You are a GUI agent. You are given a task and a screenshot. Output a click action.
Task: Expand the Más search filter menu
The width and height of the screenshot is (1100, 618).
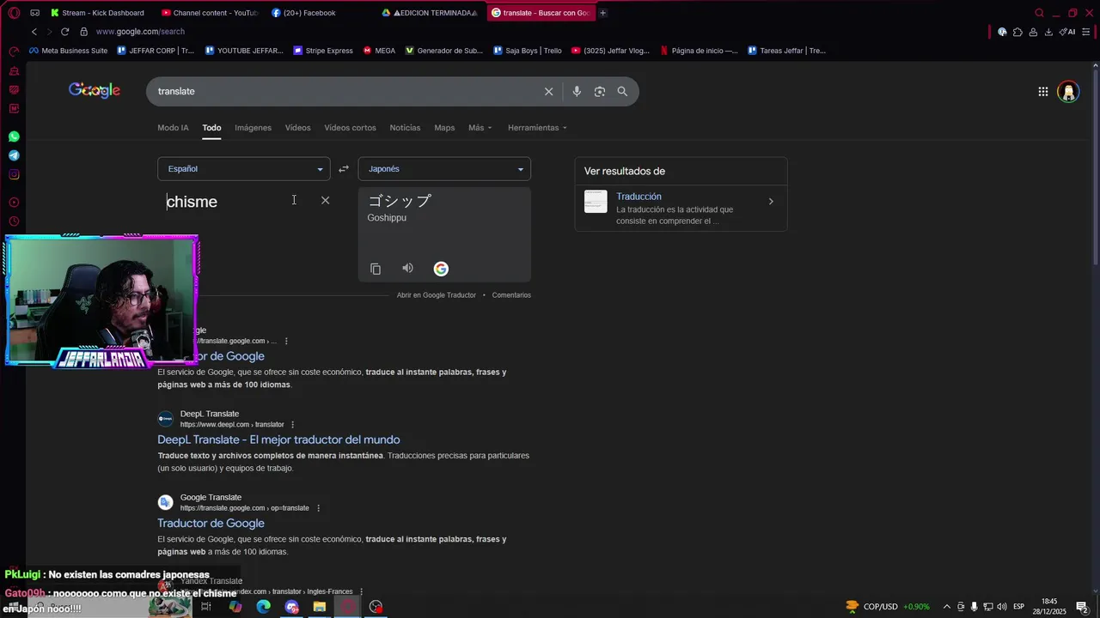coord(480,128)
